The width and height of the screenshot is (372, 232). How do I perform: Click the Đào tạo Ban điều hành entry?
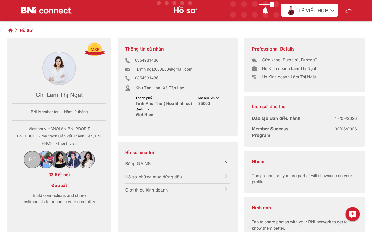276,118
